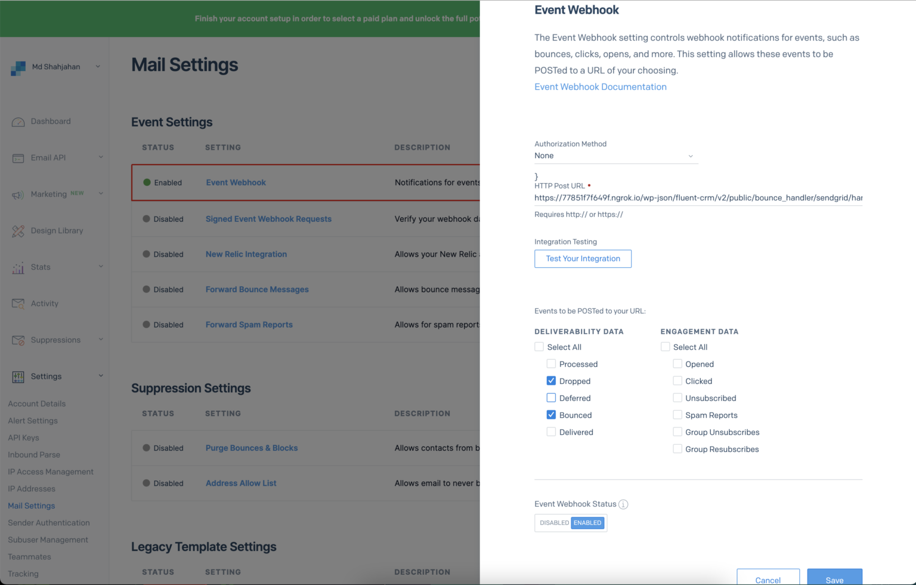Check the Spam Reports checkbox

[x=677, y=415]
